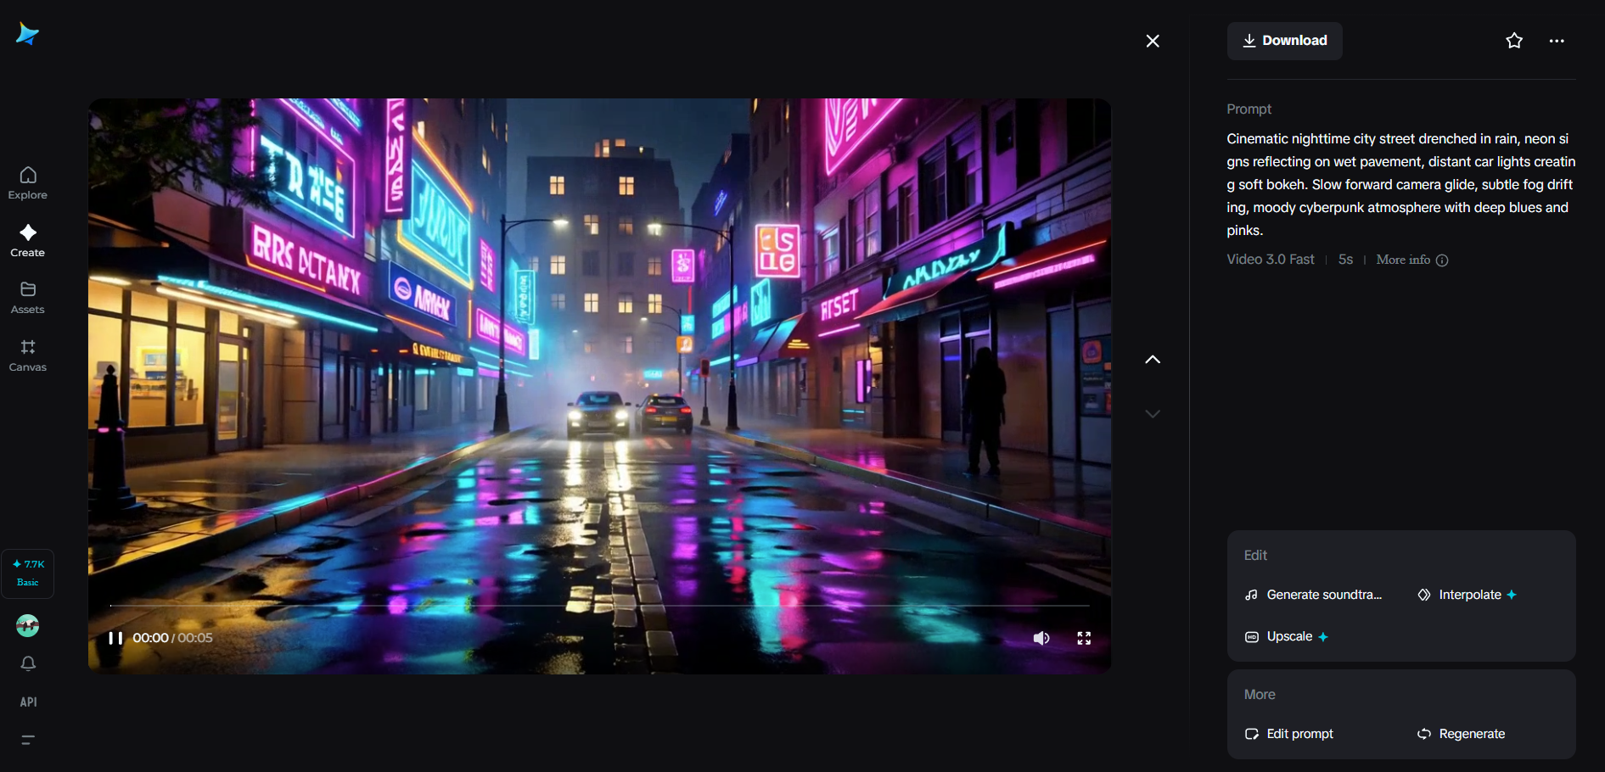The width and height of the screenshot is (1605, 772).
Task: Open the Explore section
Action: [27, 182]
